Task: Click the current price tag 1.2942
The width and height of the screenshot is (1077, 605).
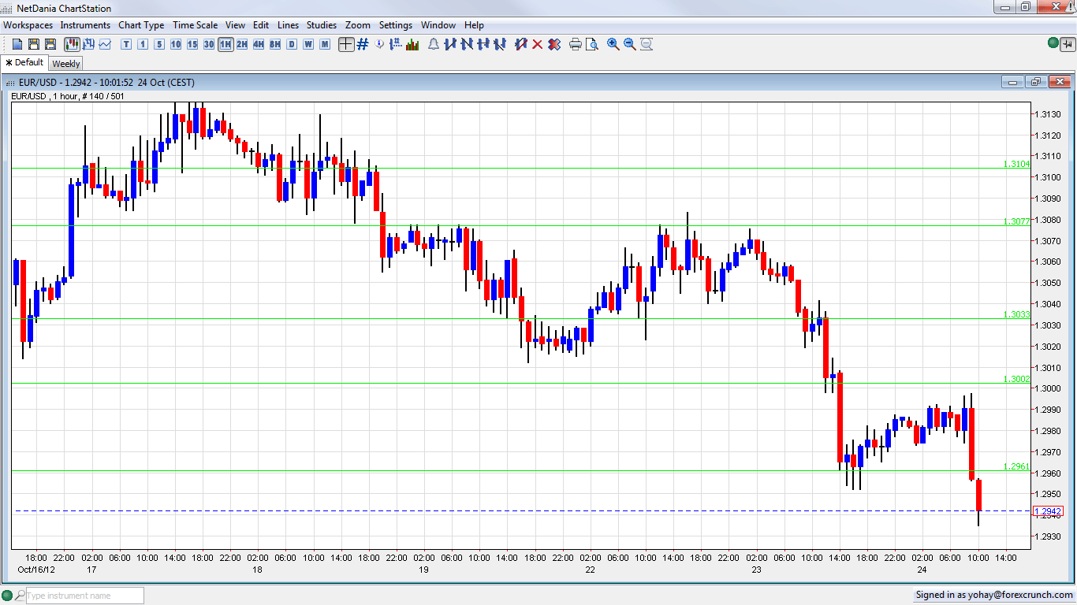Action: pos(1047,511)
